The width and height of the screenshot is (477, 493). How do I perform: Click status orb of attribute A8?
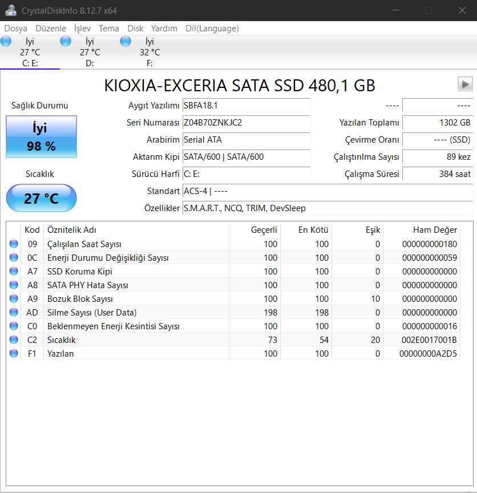point(14,285)
